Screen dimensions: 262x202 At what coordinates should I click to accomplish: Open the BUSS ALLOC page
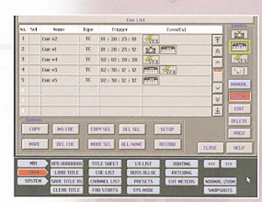143,173
